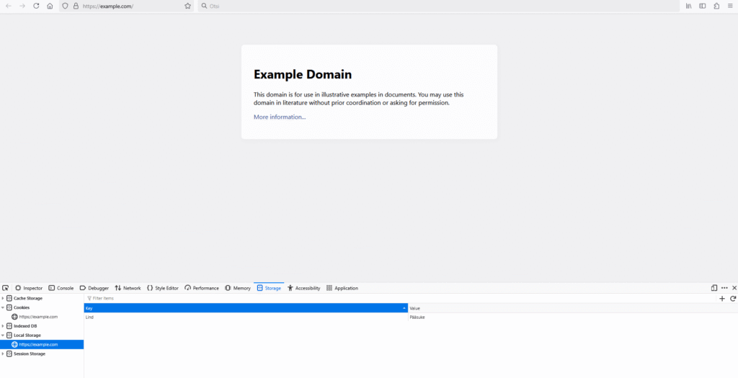Toggle responsive design mode icon
The image size is (738, 378).
[714, 288]
